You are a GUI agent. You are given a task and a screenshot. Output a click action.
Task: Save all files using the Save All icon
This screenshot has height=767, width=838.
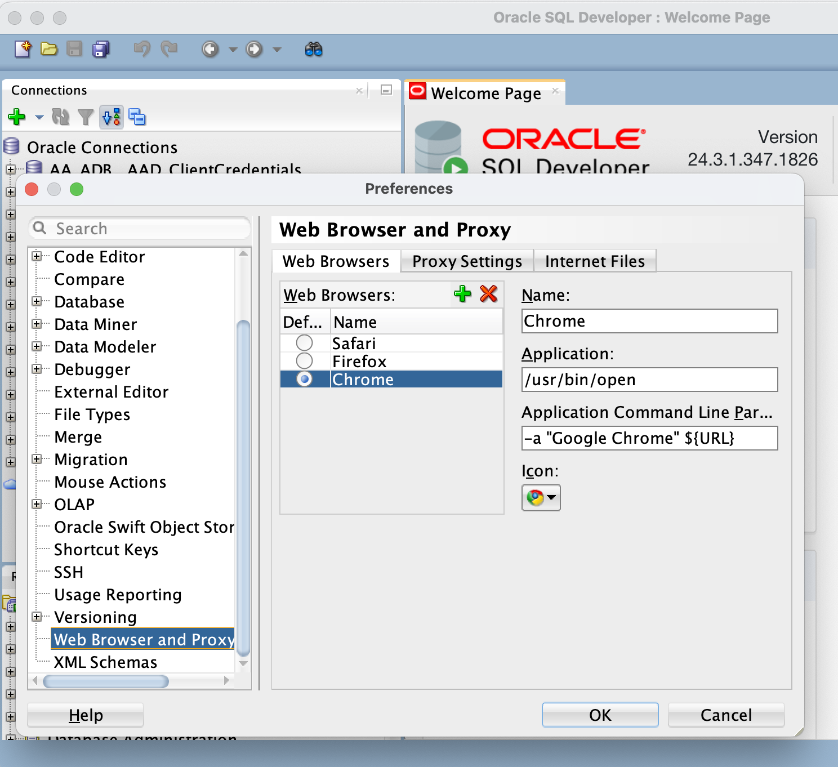(x=101, y=50)
